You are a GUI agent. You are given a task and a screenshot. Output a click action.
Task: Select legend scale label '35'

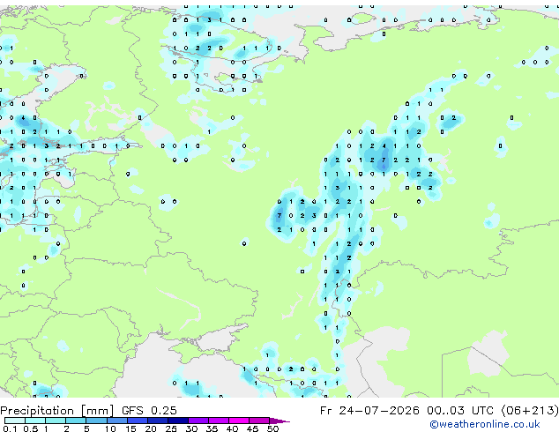tap(212, 428)
